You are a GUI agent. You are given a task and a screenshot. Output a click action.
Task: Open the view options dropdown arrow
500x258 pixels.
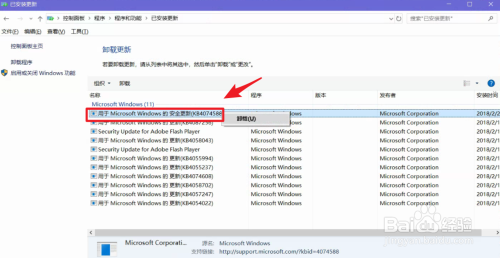(477, 83)
